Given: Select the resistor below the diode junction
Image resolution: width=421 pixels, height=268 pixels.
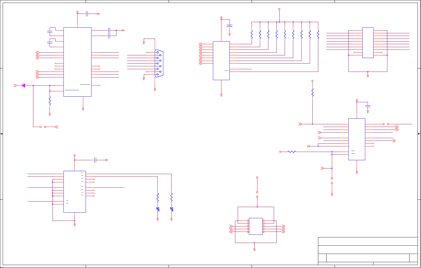Looking at the screenshot, I should 50,101.
